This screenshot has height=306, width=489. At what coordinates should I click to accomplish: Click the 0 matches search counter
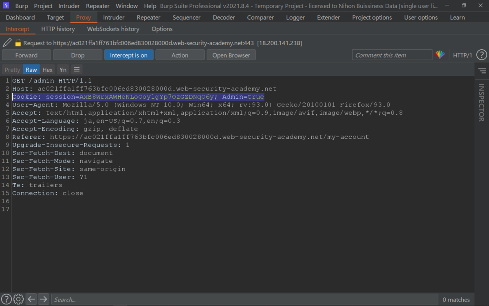456,299
